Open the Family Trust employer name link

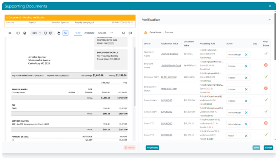click(x=171, y=65)
